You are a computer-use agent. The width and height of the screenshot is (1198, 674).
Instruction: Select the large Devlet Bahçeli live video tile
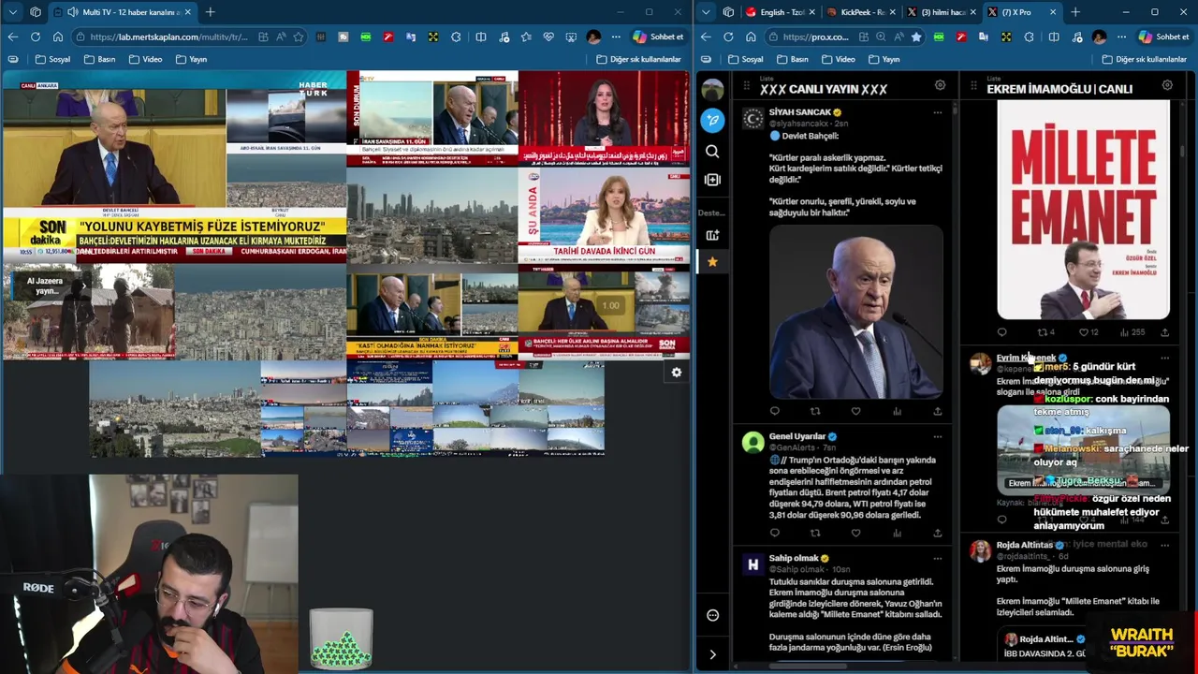[114, 147]
